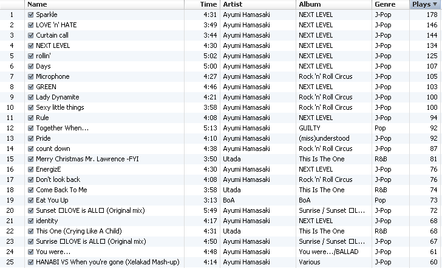This screenshot has height=268, width=442.
Task: Uncheck the Come Back To Me checkbox
Action: pyautogui.click(x=31, y=190)
